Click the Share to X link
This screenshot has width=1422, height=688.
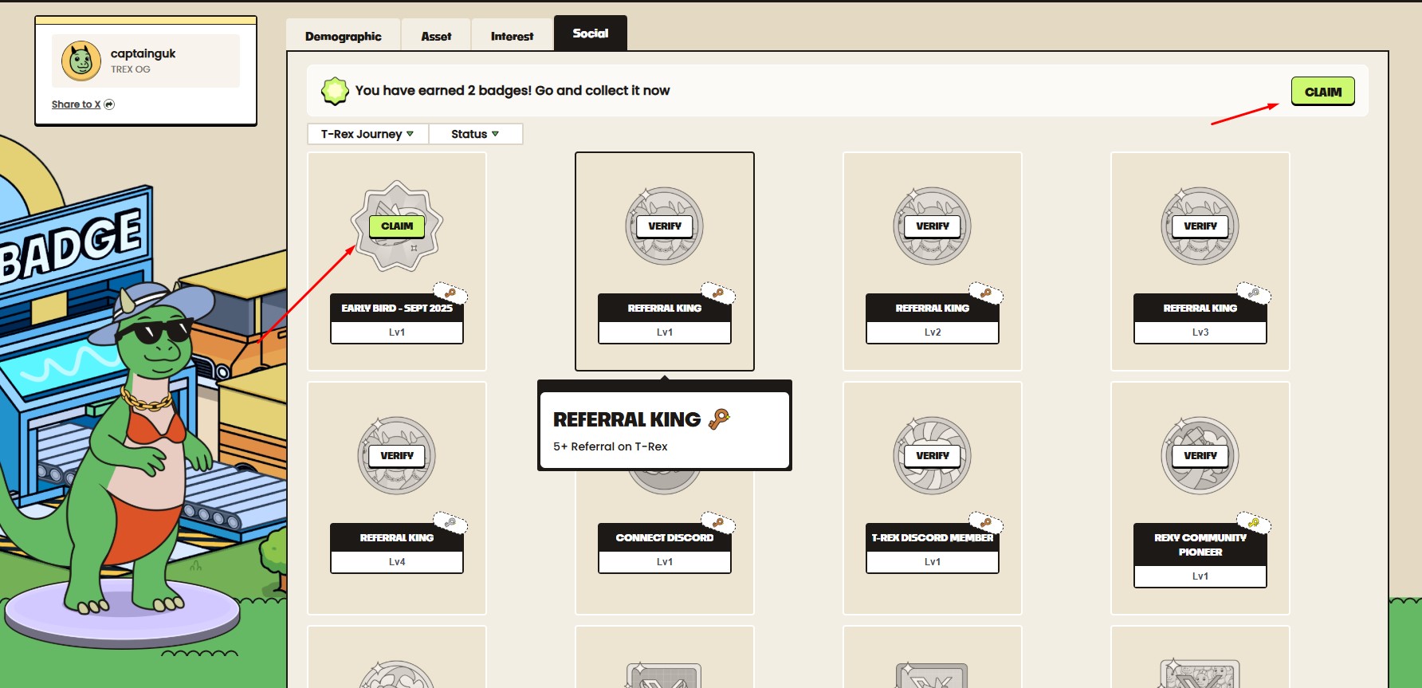[x=76, y=104]
